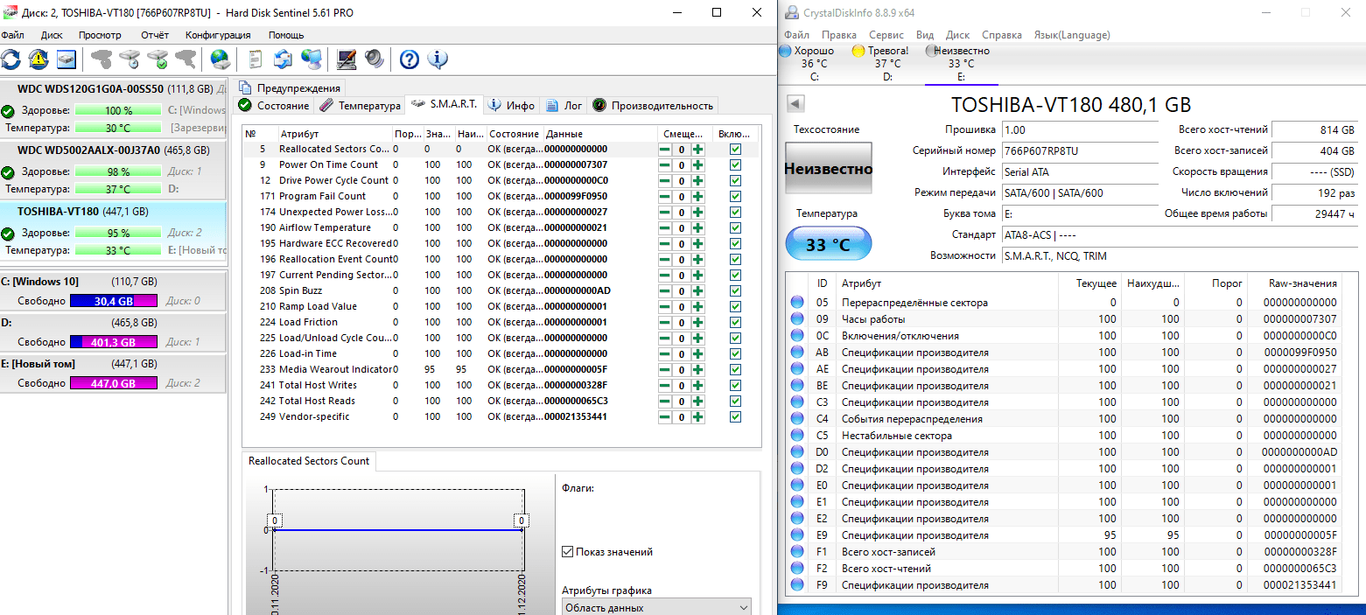The image size is (1366, 615).
Task: Open the text report notepad icon
Action: click(256, 59)
